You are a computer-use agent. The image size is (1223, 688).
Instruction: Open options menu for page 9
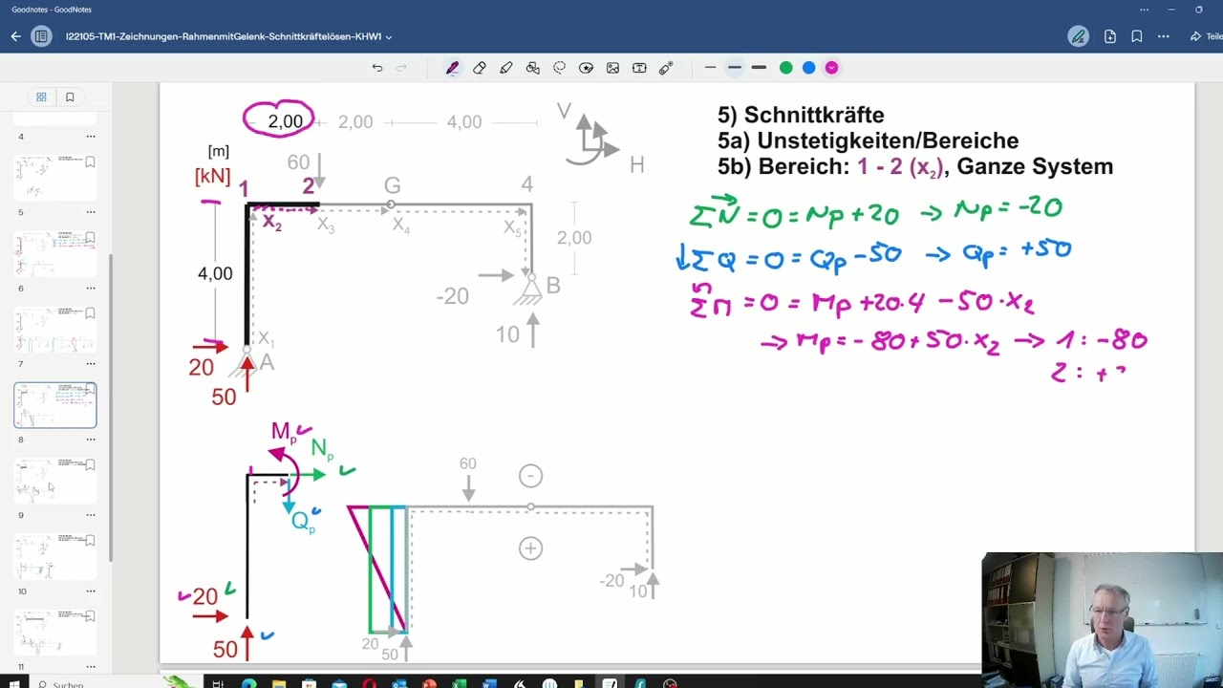click(x=91, y=515)
